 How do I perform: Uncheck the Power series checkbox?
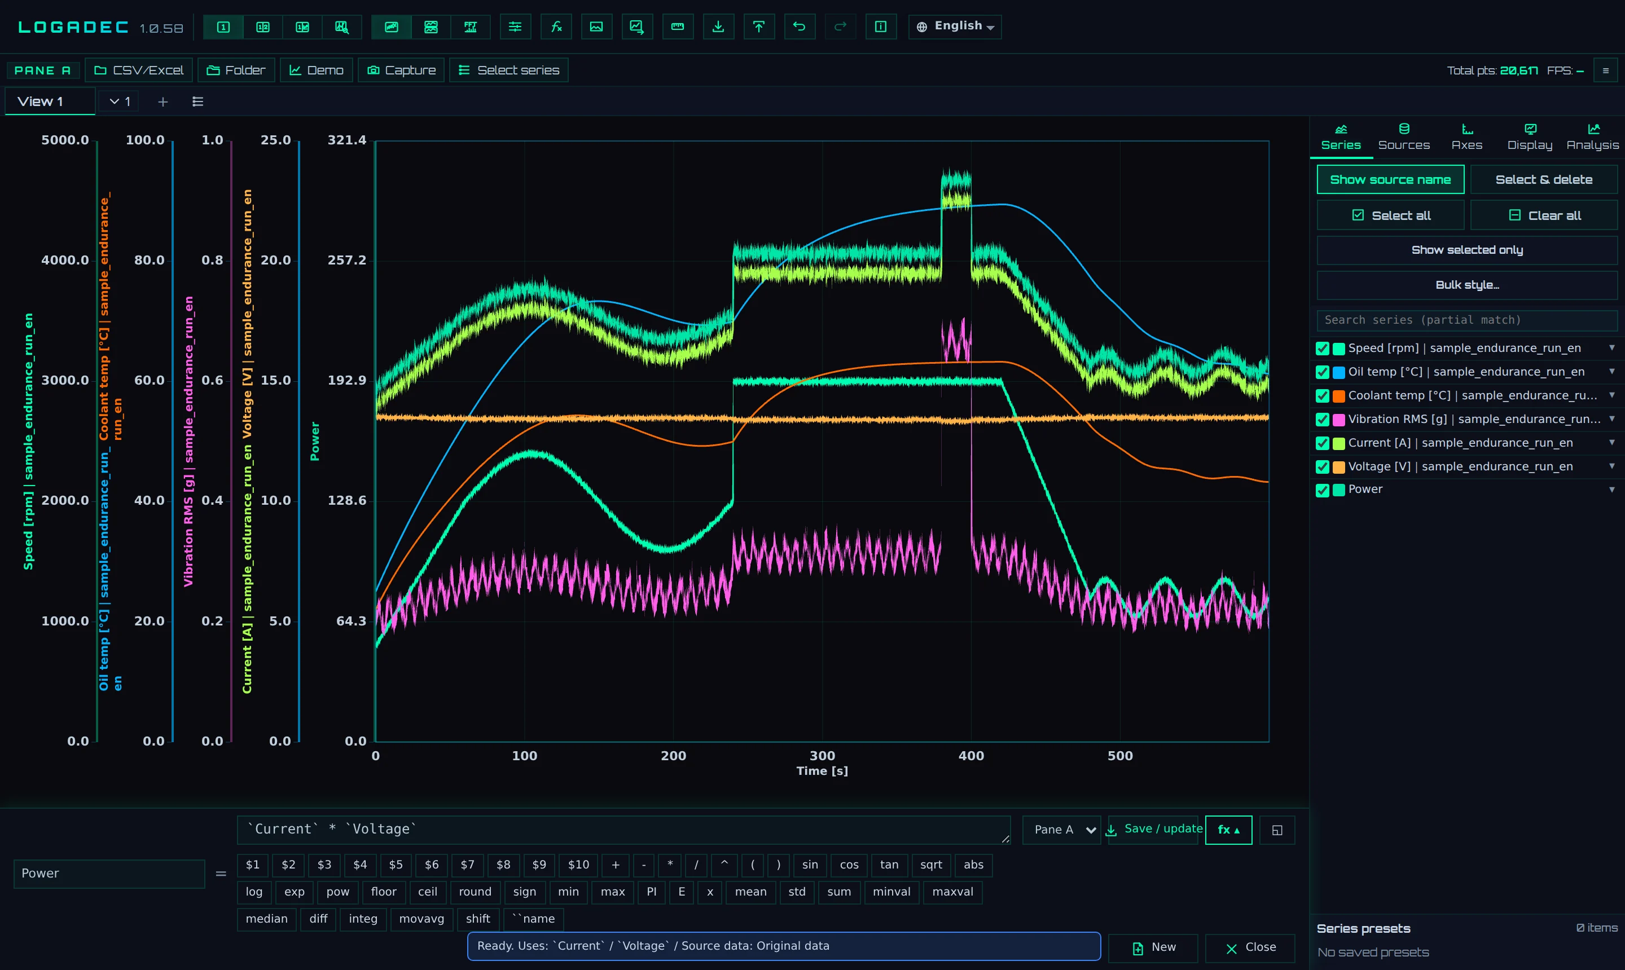pyautogui.click(x=1322, y=490)
